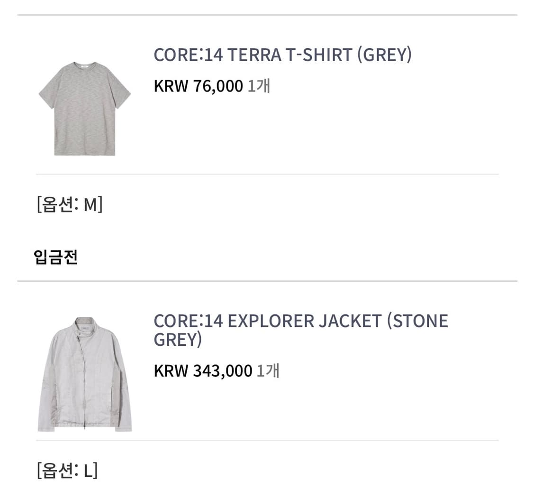Viewport: 533px width, 499px height.
Task: Select the 입금전 order status label
Action: (x=55, y=257)
